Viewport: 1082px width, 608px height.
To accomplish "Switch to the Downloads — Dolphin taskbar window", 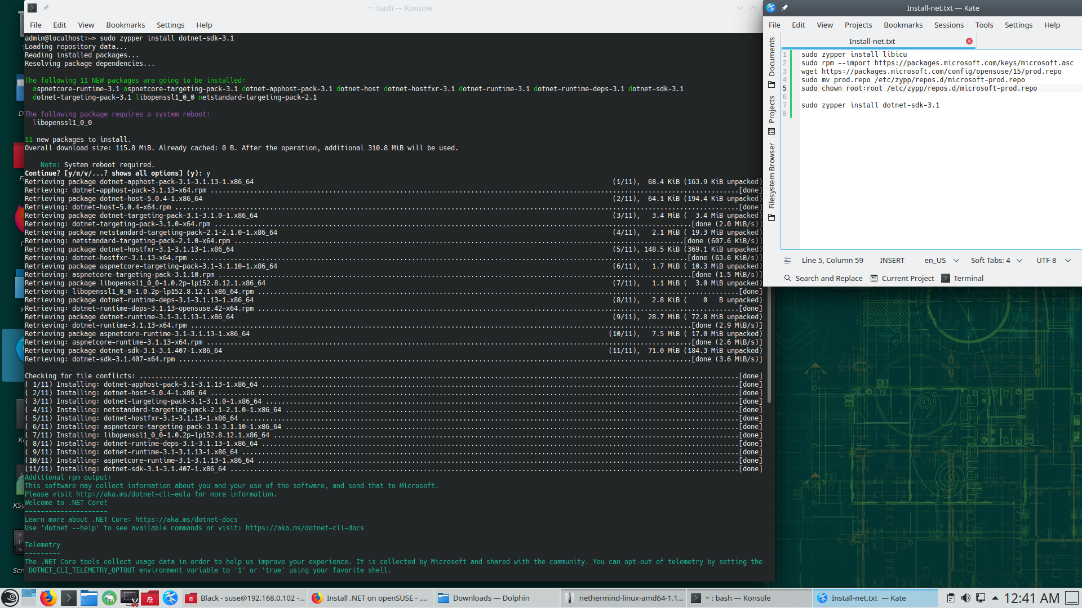I will pyautogui.click(x=490, y=598).
